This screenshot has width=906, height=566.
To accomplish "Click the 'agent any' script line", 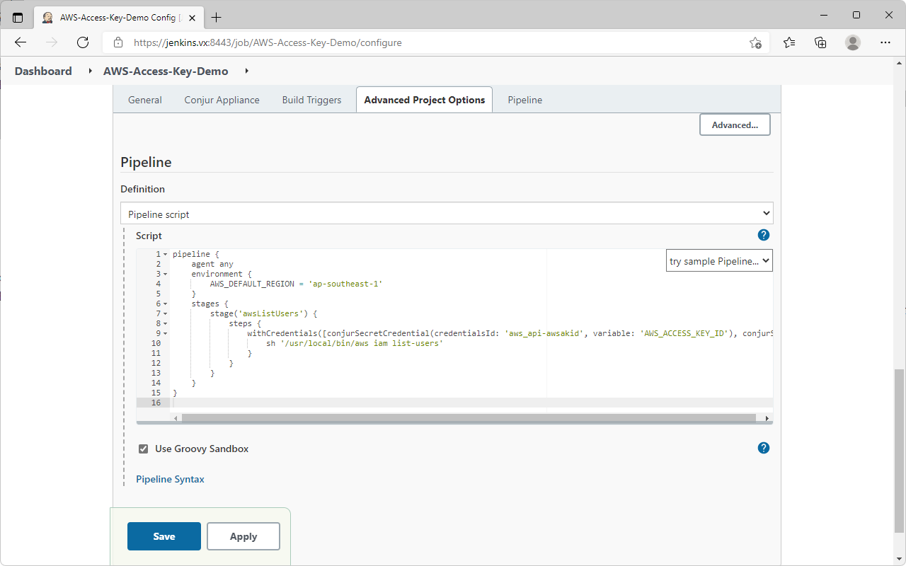I will (x=212, y=264).
